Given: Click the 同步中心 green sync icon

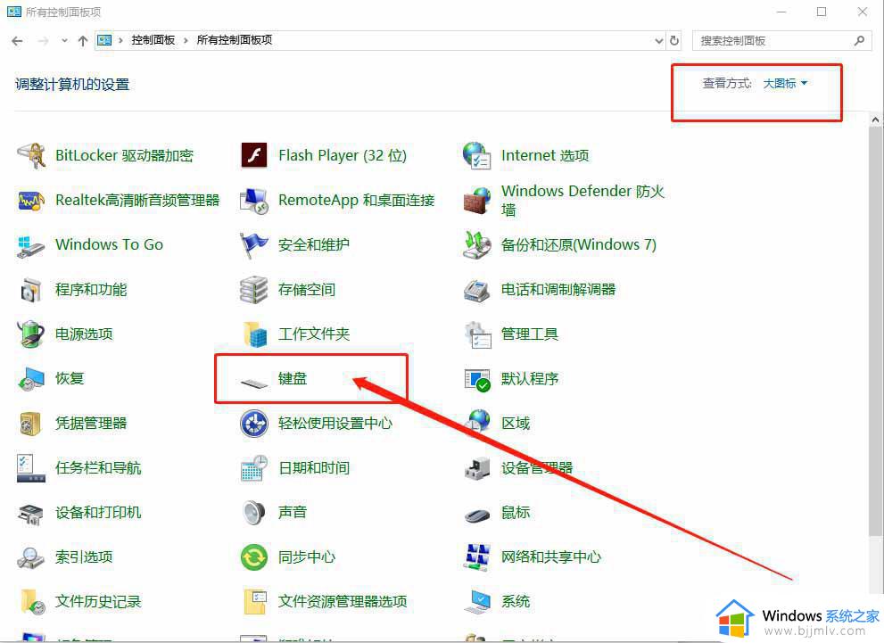Looking at the screenshot, I should (x=254, y=557).
